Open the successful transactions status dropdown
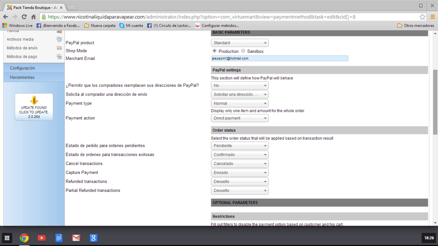The height and width of the screenshot is (246, 438). (240, 155)
